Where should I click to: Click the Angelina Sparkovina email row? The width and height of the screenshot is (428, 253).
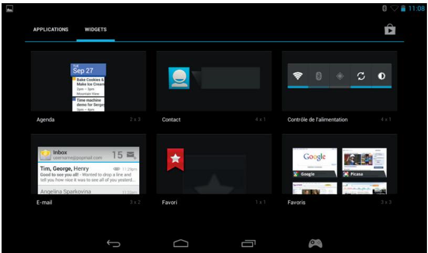point(88,191)
